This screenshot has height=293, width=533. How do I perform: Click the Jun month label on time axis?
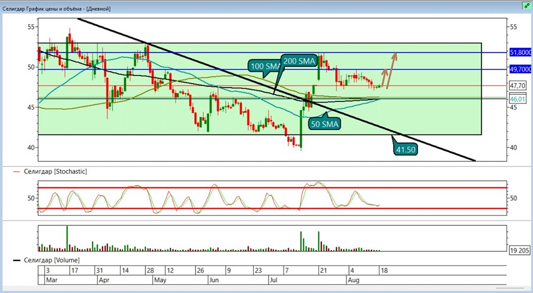(x=214, y=280)
